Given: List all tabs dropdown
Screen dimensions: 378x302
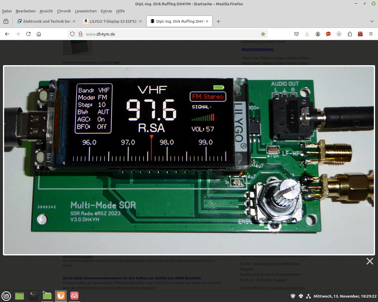Looking at the screenshot, I should 372,21.
